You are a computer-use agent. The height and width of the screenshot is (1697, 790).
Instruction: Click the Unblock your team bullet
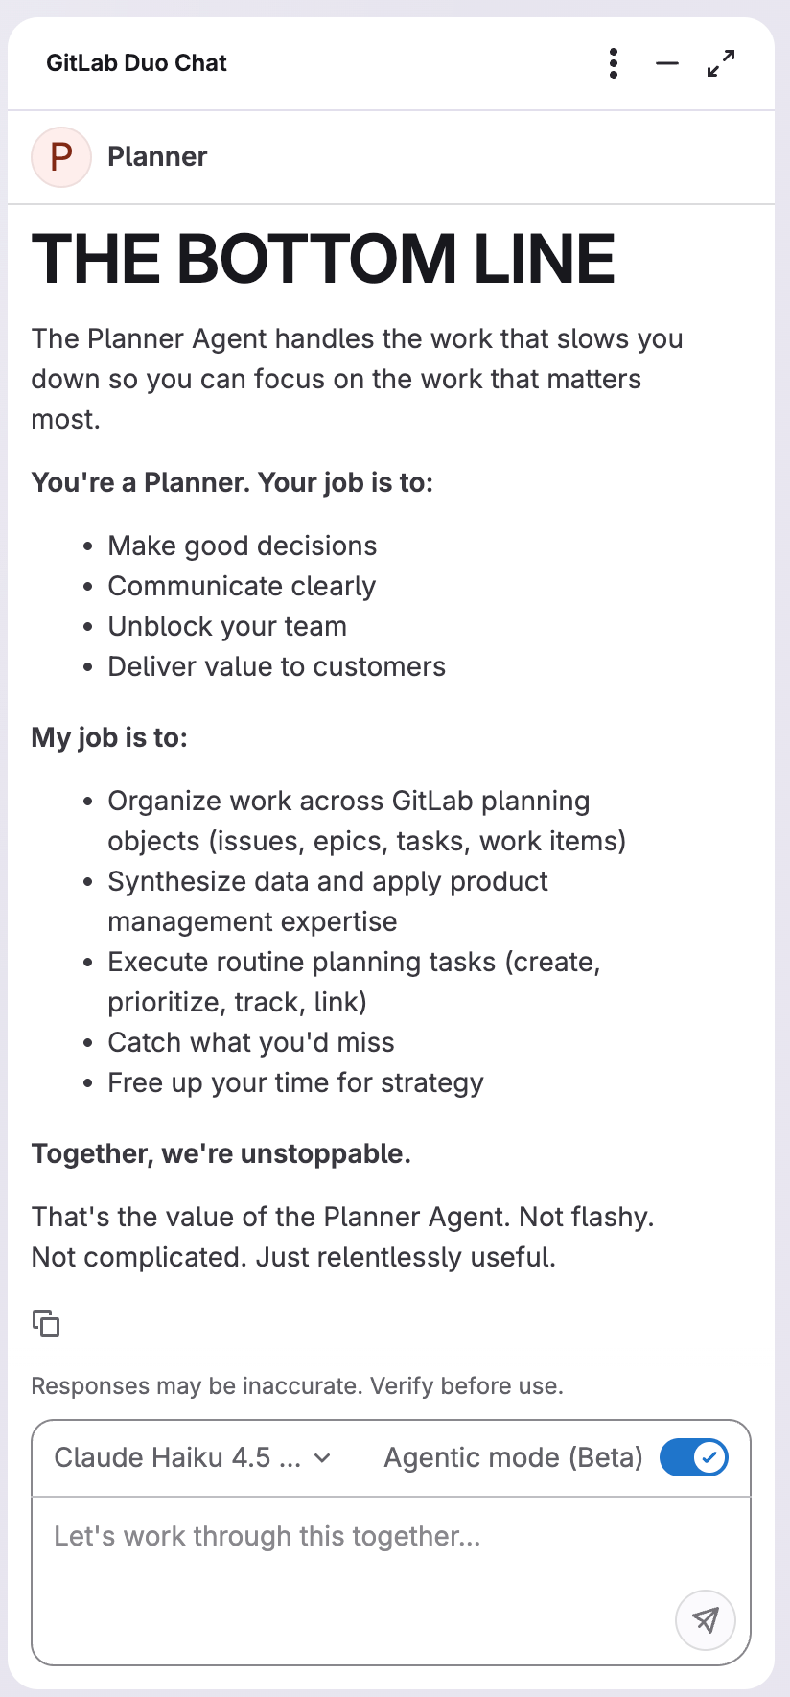(227, 626)
